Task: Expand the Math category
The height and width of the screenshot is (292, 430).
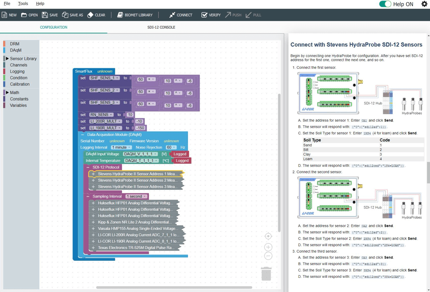Action: 8,92
